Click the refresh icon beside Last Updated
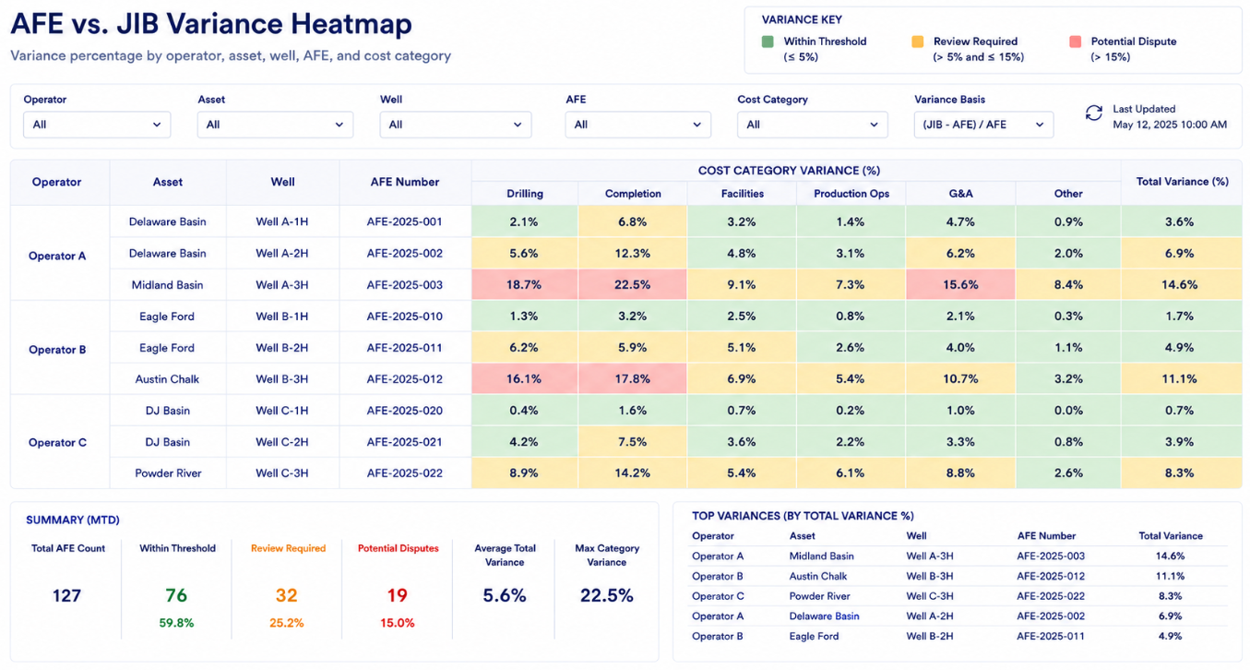The width and height of the screenshot is (1250, 670). (x=1093, y=113)
